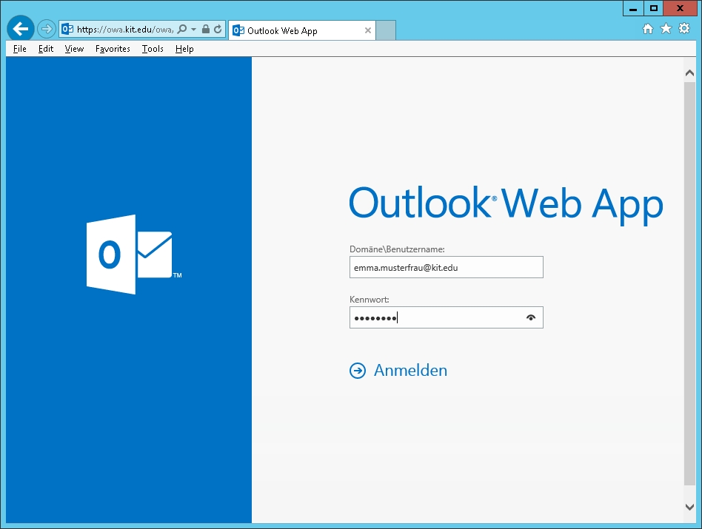Click the scrollbar up arrow
The width and height of the screenshot is (702, 529).
(x=690, y=73)
